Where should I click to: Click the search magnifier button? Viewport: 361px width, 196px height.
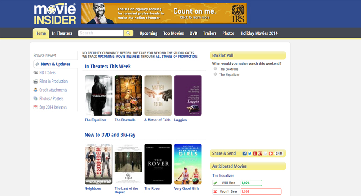click(x=128, y=33)
